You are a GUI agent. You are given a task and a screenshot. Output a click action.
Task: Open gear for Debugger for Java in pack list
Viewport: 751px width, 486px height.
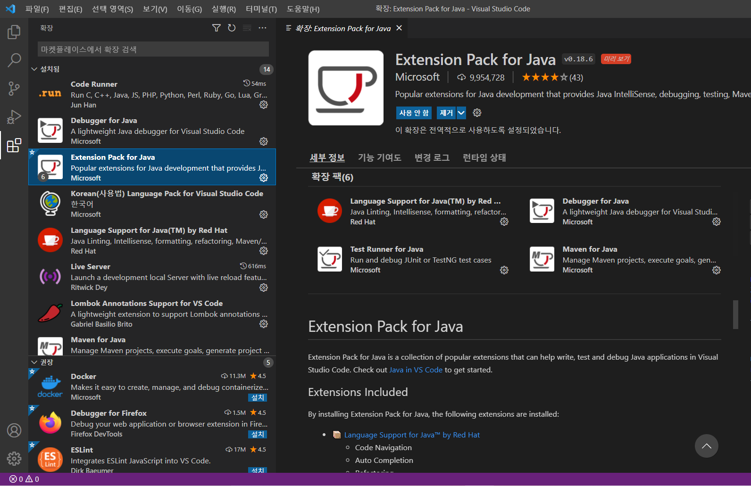click(717, 222)
